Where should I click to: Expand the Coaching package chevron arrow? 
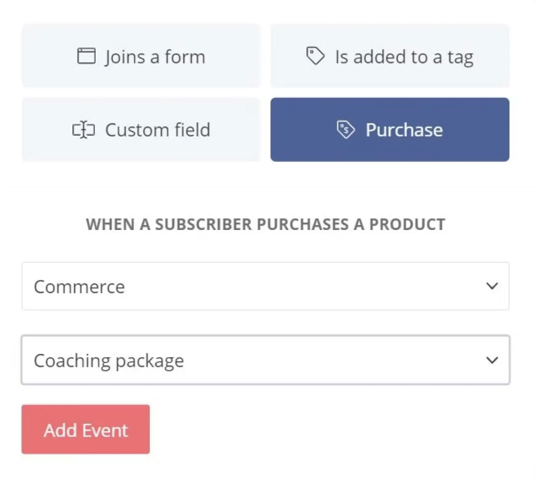click(x=492, y=360)
